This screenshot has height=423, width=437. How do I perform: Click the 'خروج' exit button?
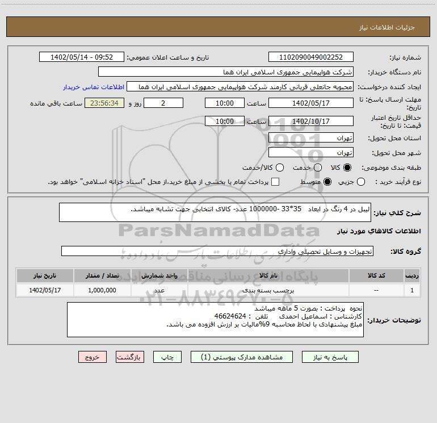[x=93, y=357]
